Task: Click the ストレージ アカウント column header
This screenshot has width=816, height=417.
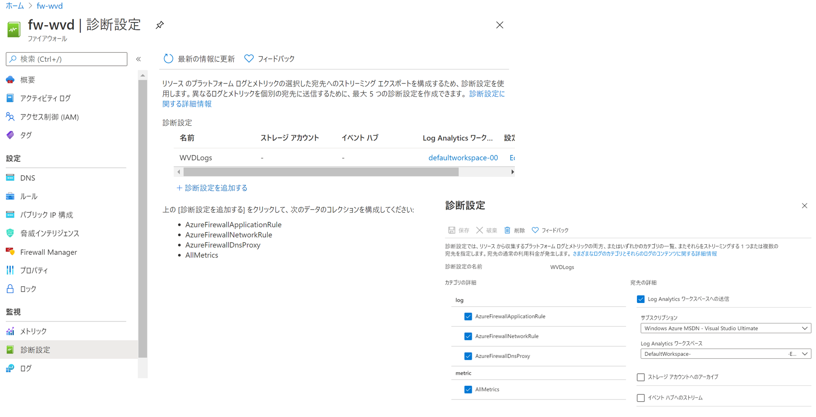Action: pos(290,138)
